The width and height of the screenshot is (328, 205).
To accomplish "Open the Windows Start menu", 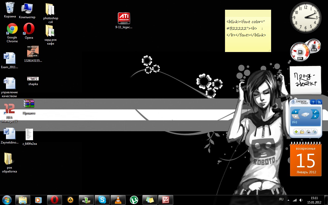I will (7, 200).
